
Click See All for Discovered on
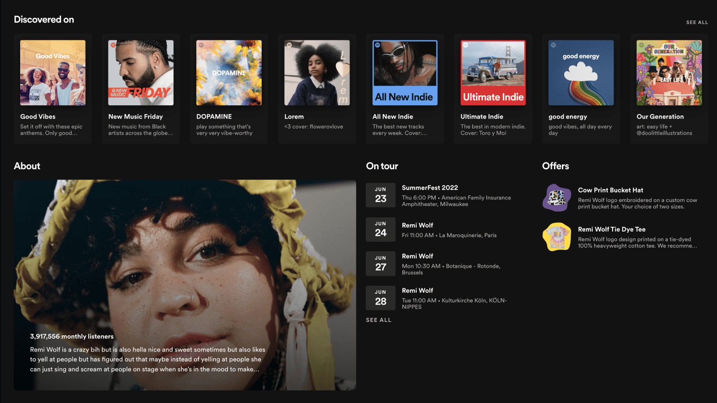697,22
